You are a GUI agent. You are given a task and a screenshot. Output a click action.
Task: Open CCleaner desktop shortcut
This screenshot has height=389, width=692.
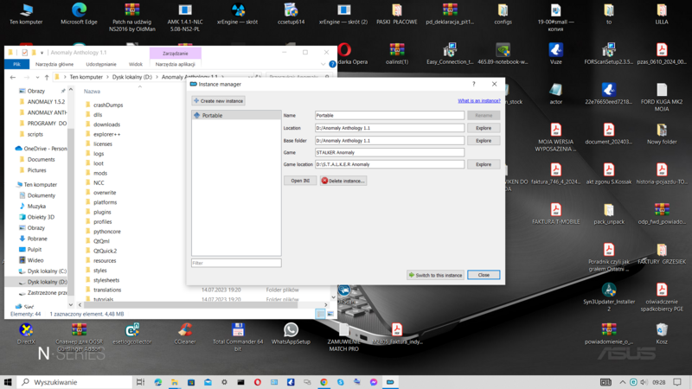click(185, 333)
